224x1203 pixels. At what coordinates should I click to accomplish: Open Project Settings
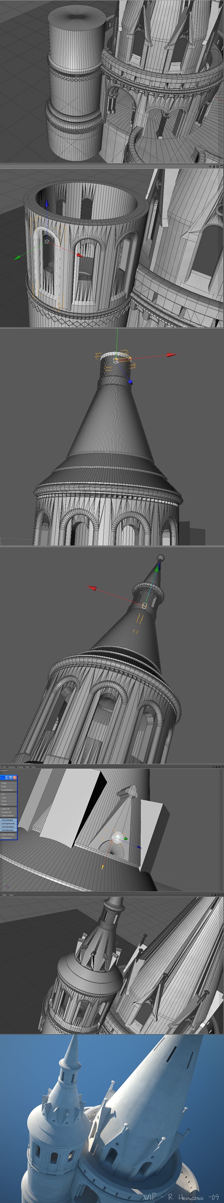tap(8, 835)
